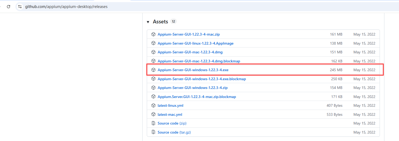The height and width of the screenshot is (141, 399).
Task: Click the Assets count badge 12
Action: 173,22
